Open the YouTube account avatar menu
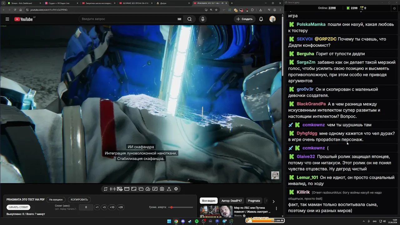This screenshot has width=400, height=225. [272, 19]
